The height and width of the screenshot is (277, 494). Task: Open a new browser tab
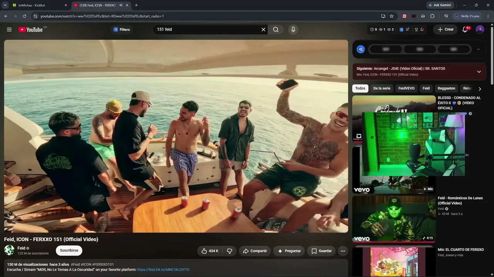[136, 5]
